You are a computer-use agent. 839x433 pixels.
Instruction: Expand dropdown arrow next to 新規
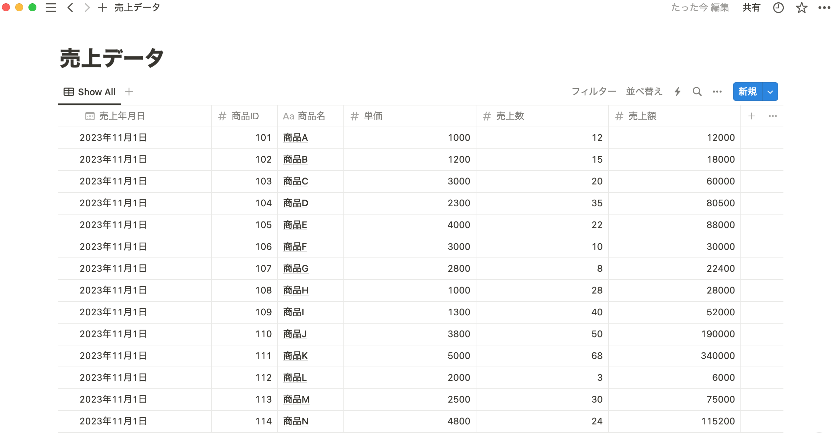tap(770, 92)
